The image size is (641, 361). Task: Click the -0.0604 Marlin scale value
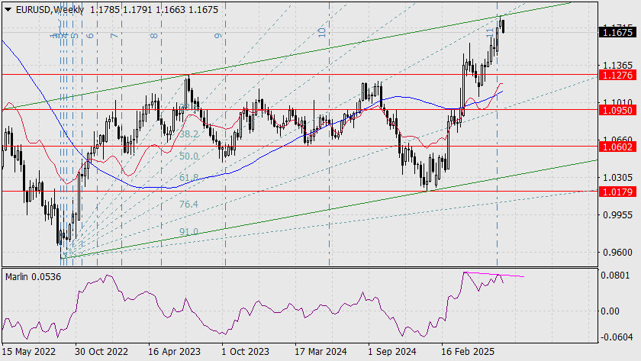tap(615, 337)
